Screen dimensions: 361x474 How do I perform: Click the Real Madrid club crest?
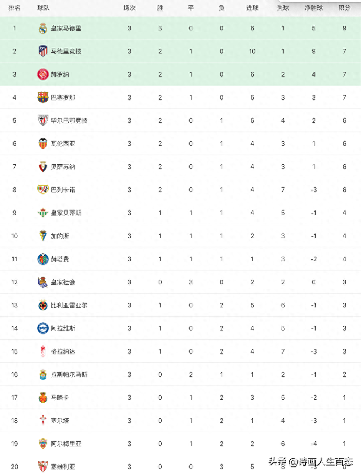43,28
